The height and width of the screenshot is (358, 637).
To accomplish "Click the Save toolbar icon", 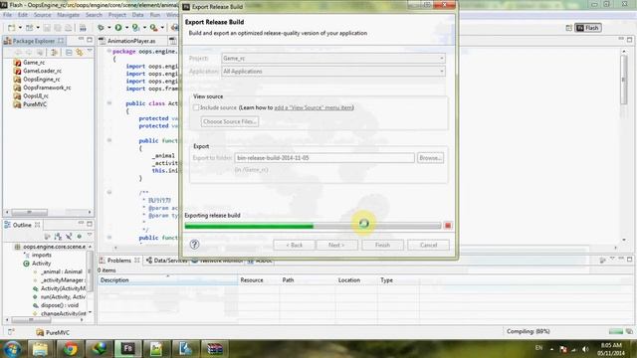I will coord(47,28).
